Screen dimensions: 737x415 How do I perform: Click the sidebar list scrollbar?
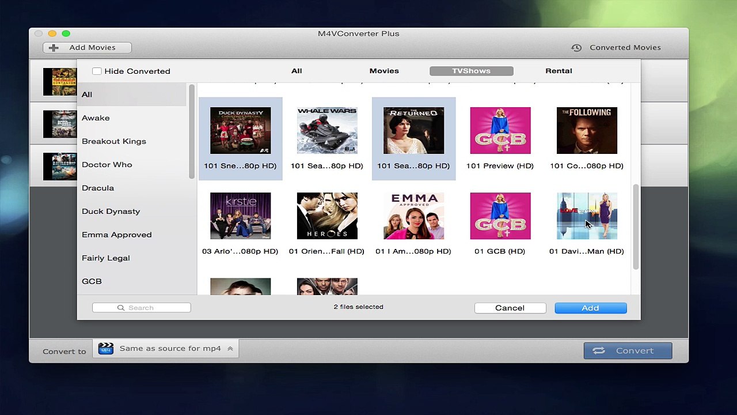192,132
